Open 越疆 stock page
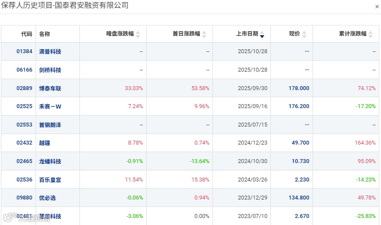The image size is (381, 225). (44, 143)
